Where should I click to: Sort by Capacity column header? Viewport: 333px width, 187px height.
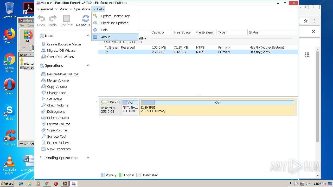[x=161, y=32]
